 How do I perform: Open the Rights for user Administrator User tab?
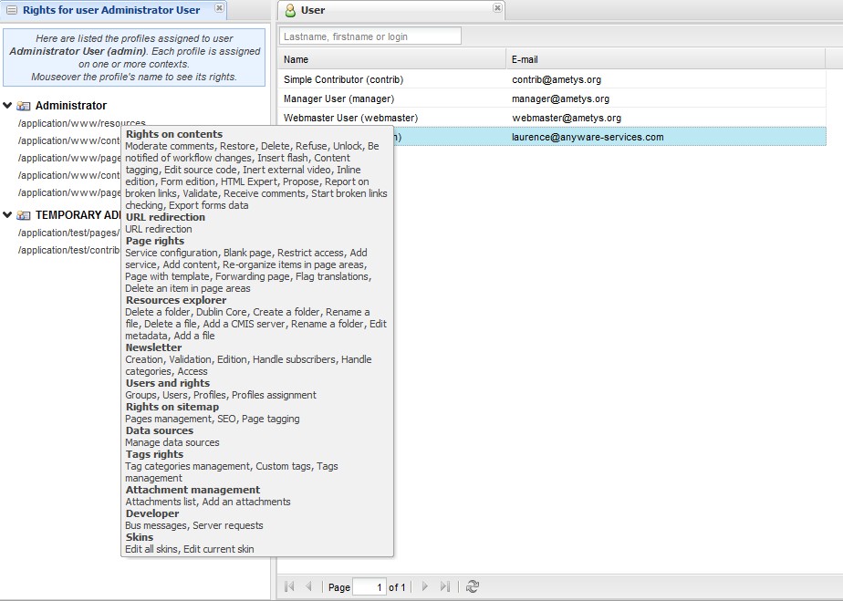(x=110, y=10)
